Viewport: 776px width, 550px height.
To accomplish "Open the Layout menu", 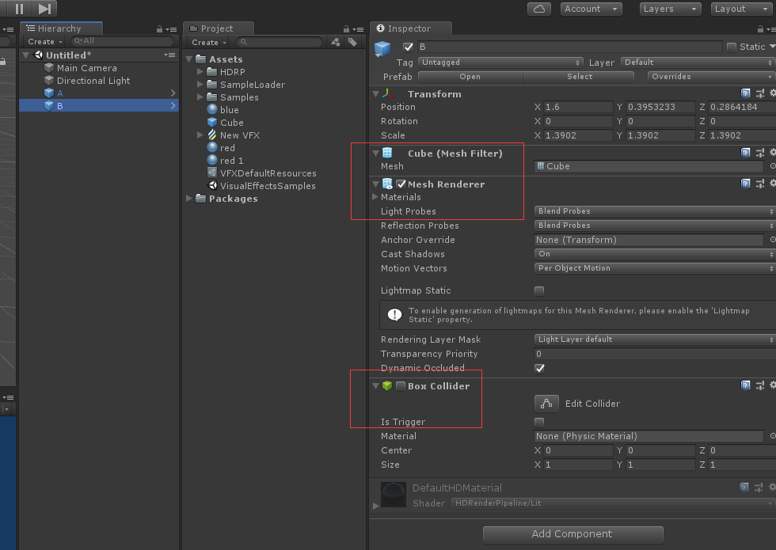I will click(740, 9).
